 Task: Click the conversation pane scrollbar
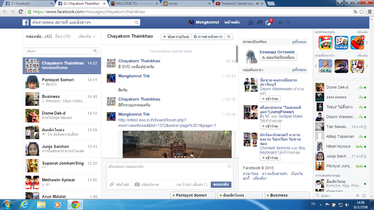click(237, 54)
